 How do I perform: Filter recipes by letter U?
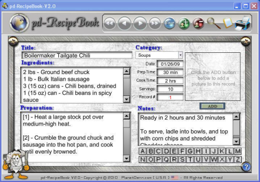[x=198, y=159]
